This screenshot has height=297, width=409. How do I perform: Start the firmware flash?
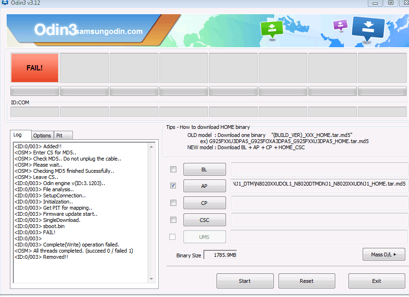[x=245, y=281]
